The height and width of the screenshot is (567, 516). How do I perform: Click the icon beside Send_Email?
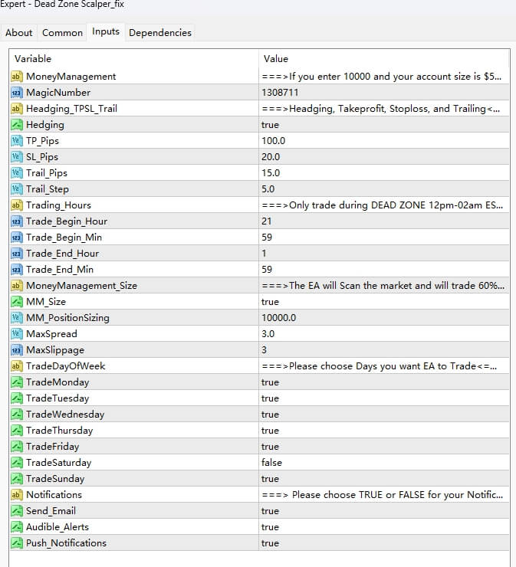tap(17, 511)
